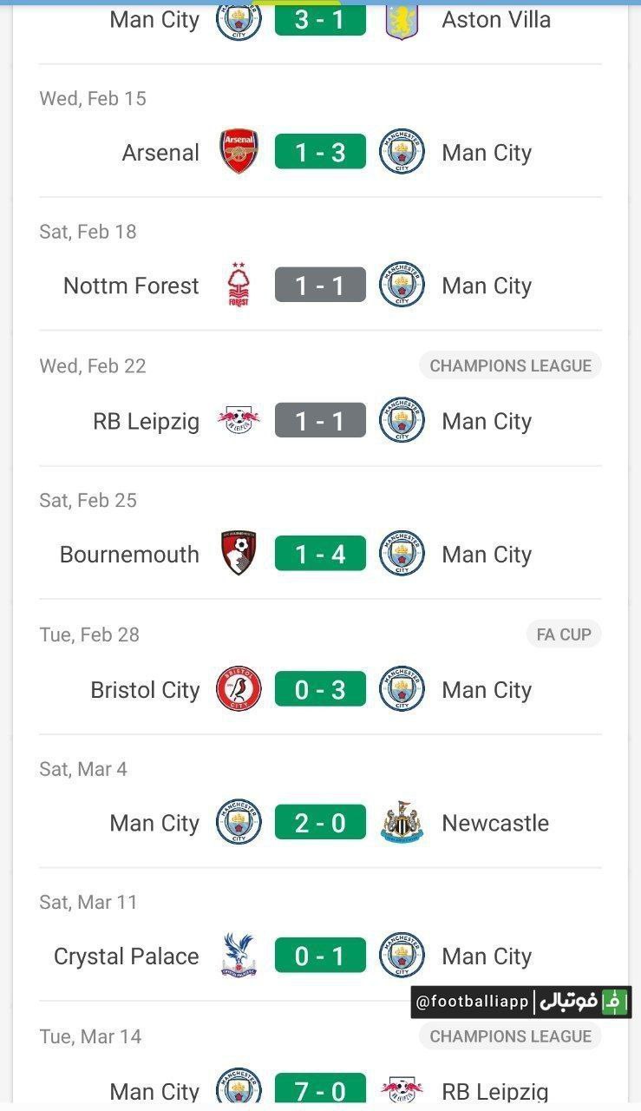The height and width of the screenshot is (1111, 641).
Task: Click the Crystal Palace eagle crest
Action: click(x=239, y=956)
